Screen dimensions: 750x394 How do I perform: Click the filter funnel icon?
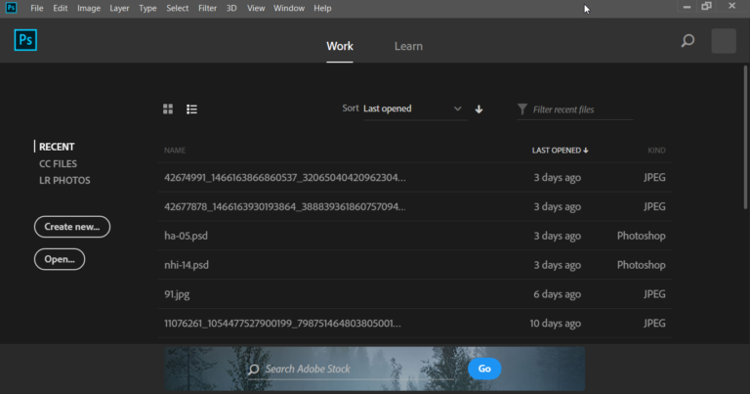click(x=522, y=109)
